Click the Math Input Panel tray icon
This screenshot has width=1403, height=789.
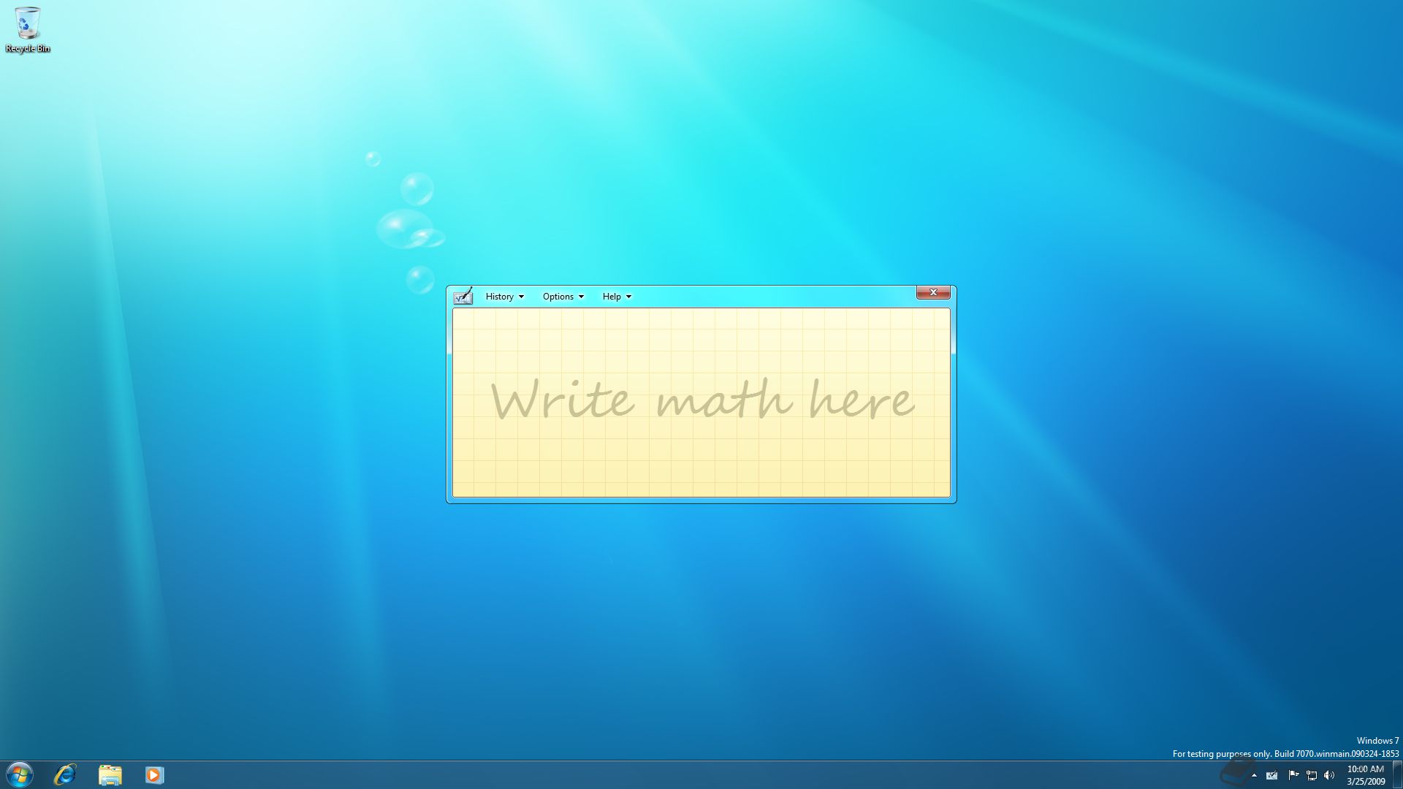tap(1272, 775)
